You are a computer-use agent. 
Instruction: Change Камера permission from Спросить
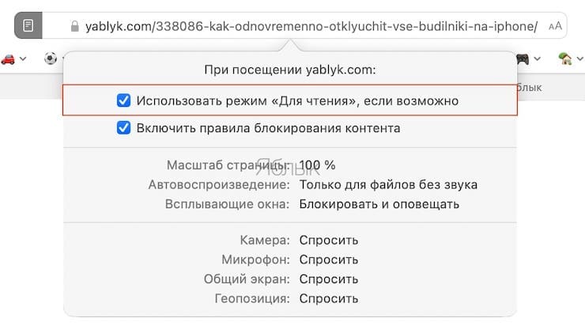pos(329,240)
